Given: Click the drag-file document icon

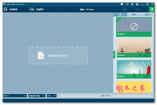Looking at the screenshot, I should tap(41, 55).
